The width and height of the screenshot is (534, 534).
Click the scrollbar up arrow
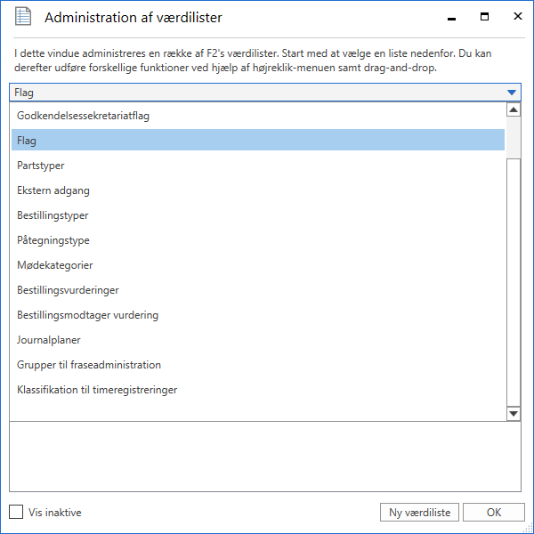[514, 110]
